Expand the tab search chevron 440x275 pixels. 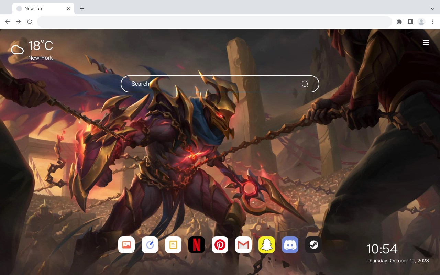[x=432, y=9]
